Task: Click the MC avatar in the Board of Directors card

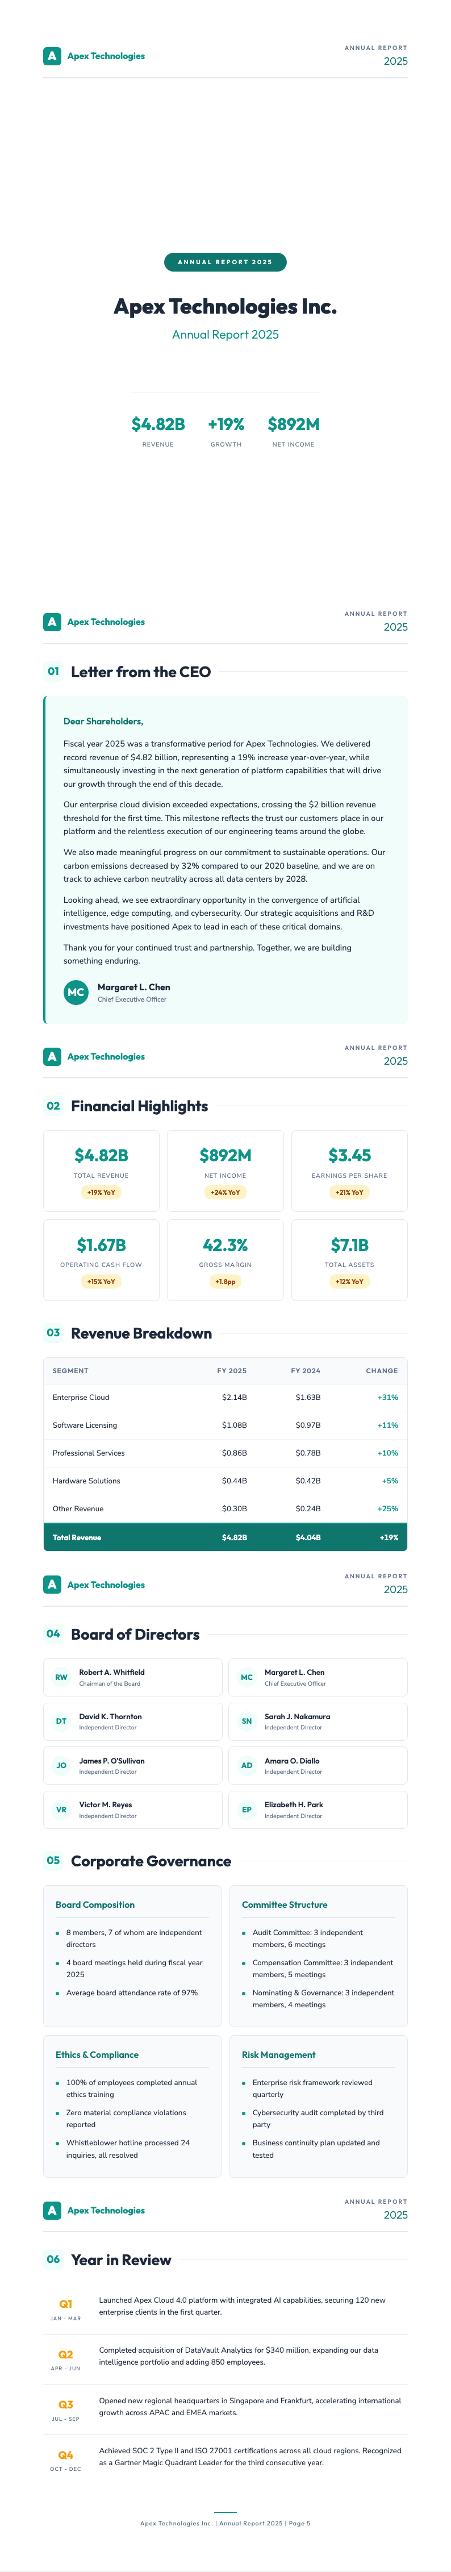Action: [x=247, y=1677]
